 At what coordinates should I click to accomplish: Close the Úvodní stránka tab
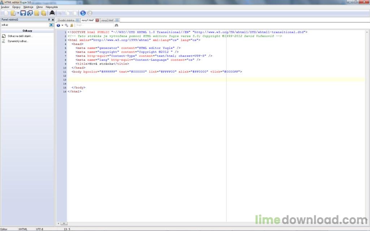(x=77, y=20)
